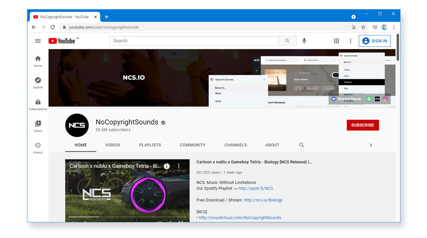This screenshot has width=427, height=238.
Task: Bookmark this page with star icon
Action: 363,27
